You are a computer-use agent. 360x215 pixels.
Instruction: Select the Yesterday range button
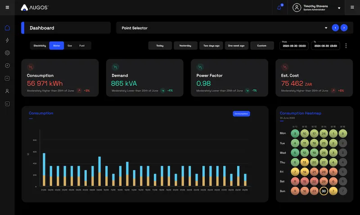tap(185, 46)
